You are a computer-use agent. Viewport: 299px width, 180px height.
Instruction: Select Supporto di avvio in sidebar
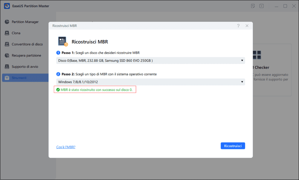[25, 67]
